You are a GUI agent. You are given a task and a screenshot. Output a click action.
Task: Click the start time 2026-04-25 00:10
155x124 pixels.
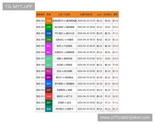click(86, 40)
